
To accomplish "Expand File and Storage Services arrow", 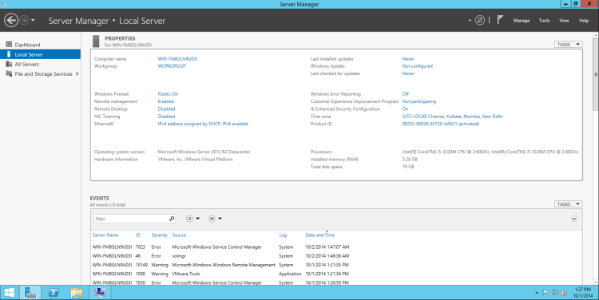I will 77,74.
